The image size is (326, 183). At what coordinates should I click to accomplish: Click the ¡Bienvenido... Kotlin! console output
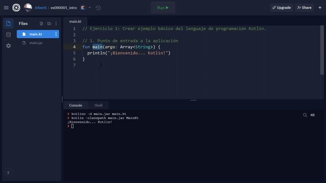tap(90, 122)
